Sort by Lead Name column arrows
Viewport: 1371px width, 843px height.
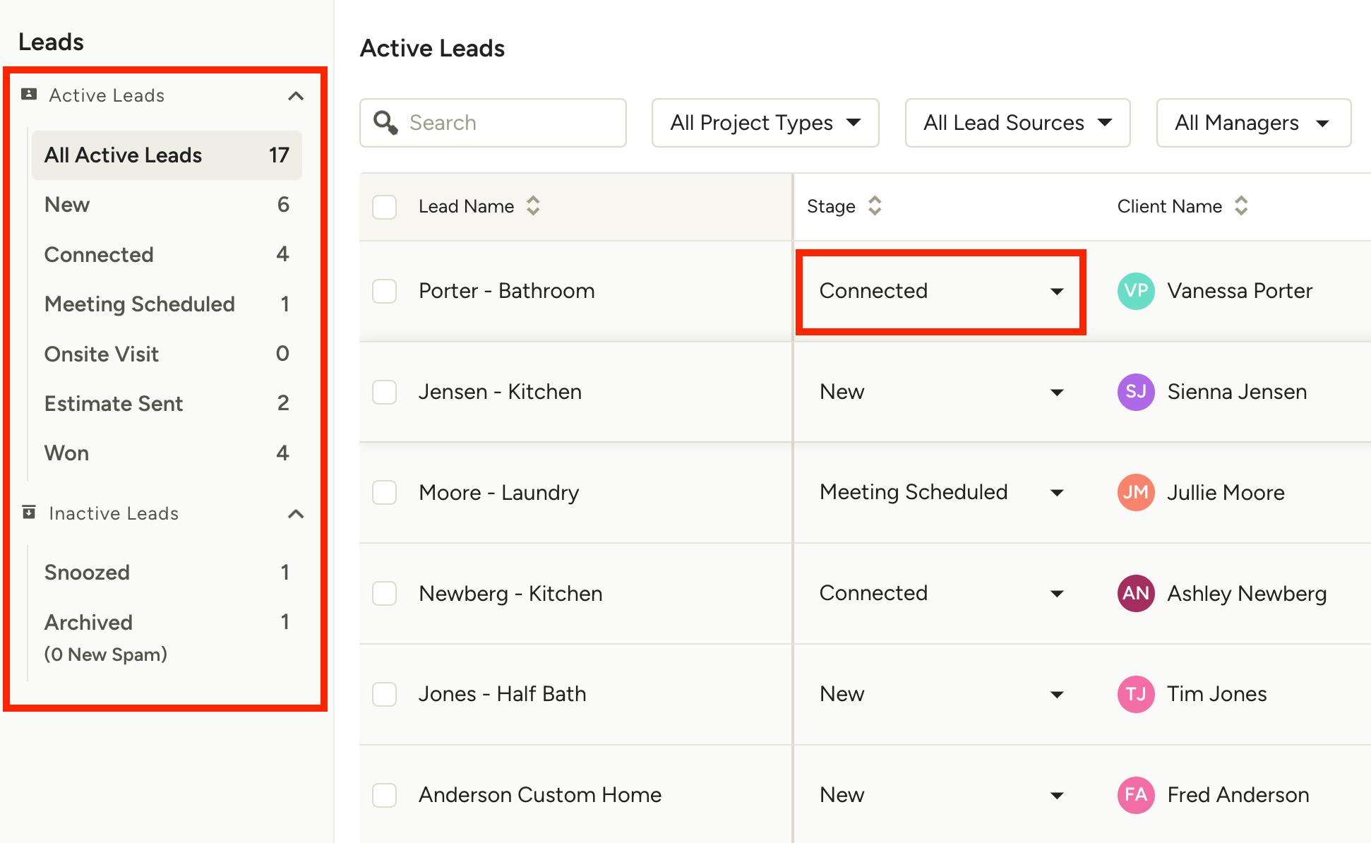533,206
